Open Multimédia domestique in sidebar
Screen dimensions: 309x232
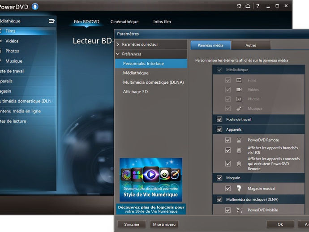[28, 101]
